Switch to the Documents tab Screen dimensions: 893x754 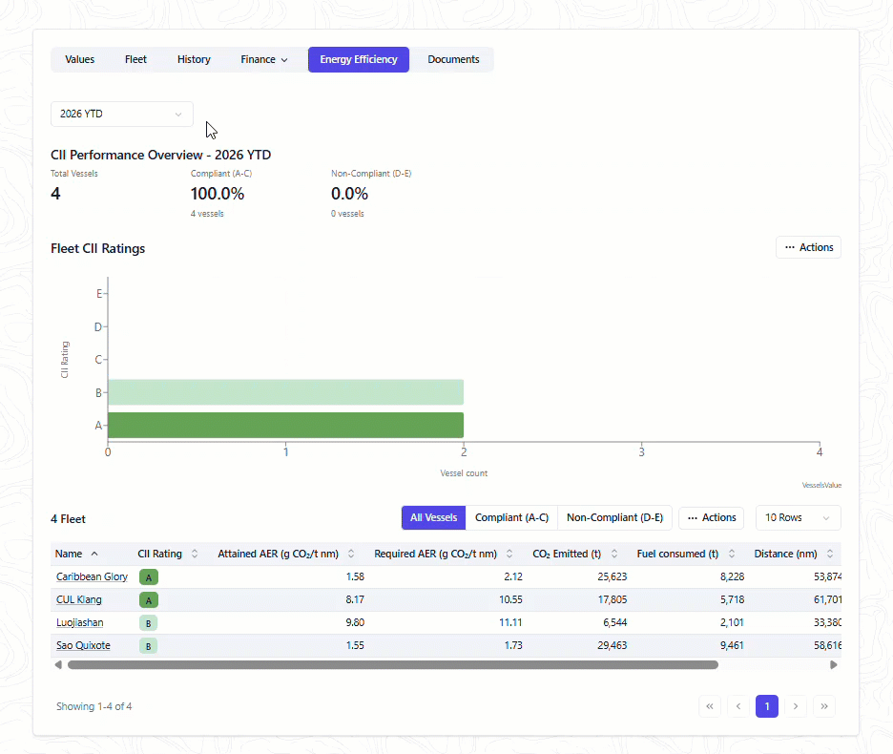(453, 60)
